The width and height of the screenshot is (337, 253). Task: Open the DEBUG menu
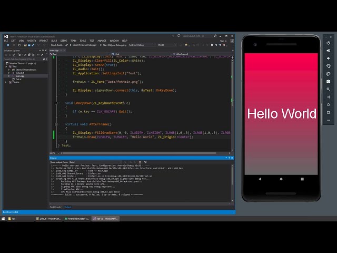pos(64,41)
